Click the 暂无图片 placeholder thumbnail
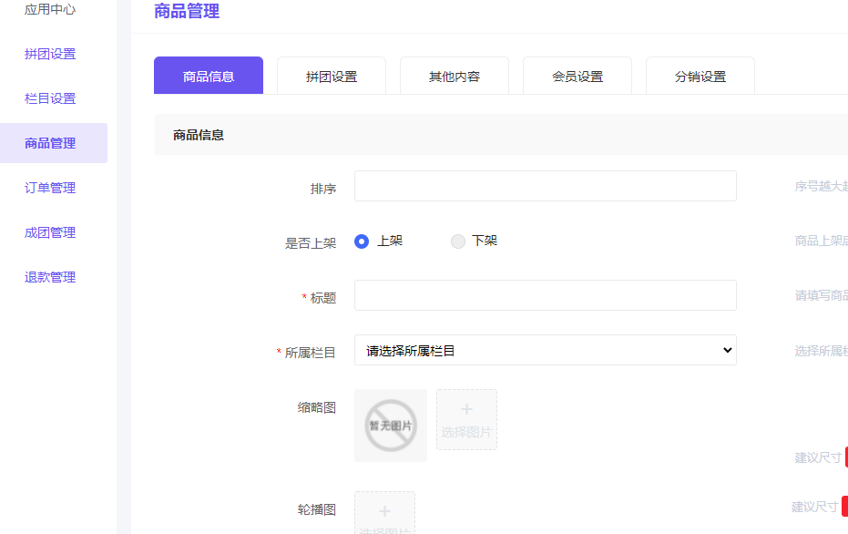This screenshot has width=848, height=534. [x=390, y=425]
